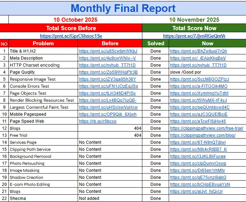Open Console Errors Test Before link
Viewport: 246px width, 202px height.
108,86
